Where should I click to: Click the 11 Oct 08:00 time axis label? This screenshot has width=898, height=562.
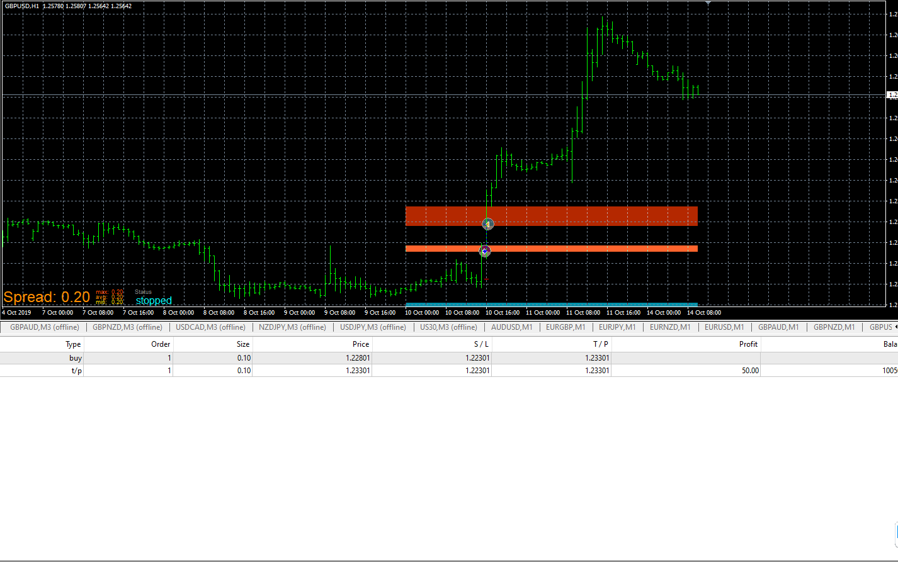(583, 312)
